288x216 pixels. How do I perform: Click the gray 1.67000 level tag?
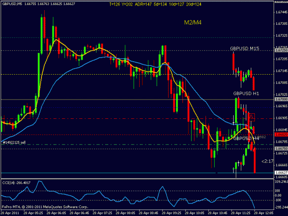pyautogui.click(x=281, y=99)
